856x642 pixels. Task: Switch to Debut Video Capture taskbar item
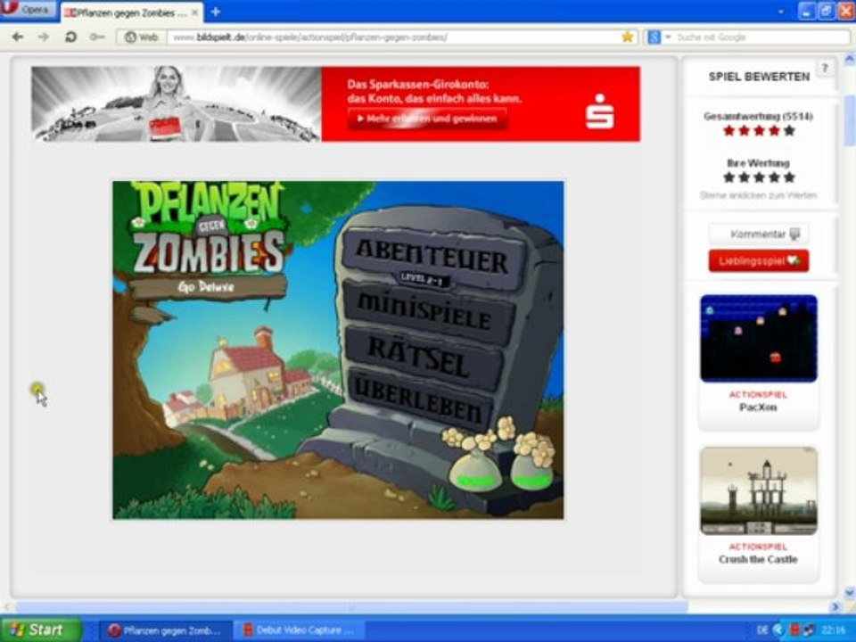click(x=298, y=630)
